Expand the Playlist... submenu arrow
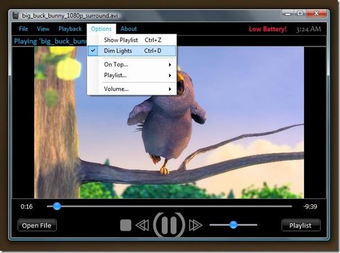The height and width of the screenshot is (253, 340). pos(170,76)
